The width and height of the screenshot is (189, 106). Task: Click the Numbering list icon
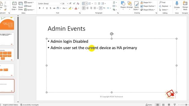[89, 4]
